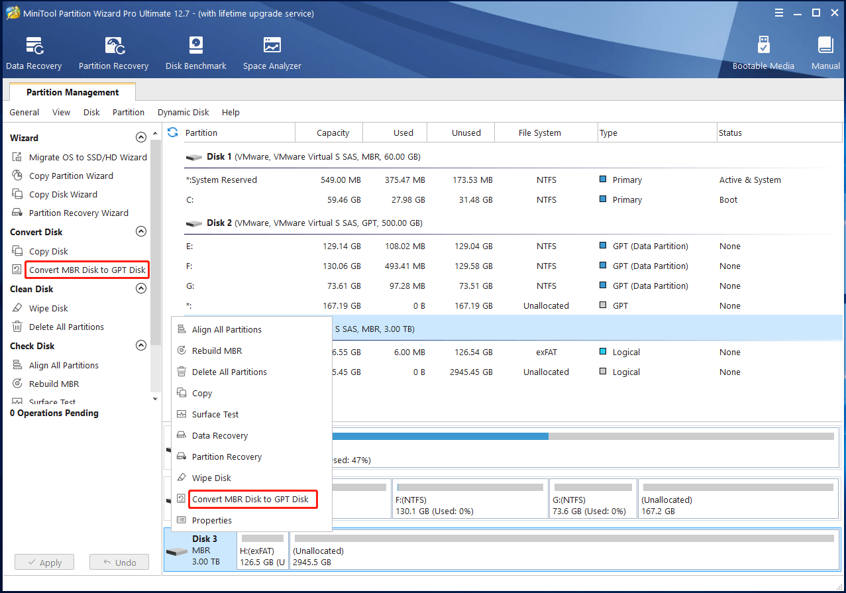846x593 pixels.
Task: Click the Apply button
Action: coord(44,562)
